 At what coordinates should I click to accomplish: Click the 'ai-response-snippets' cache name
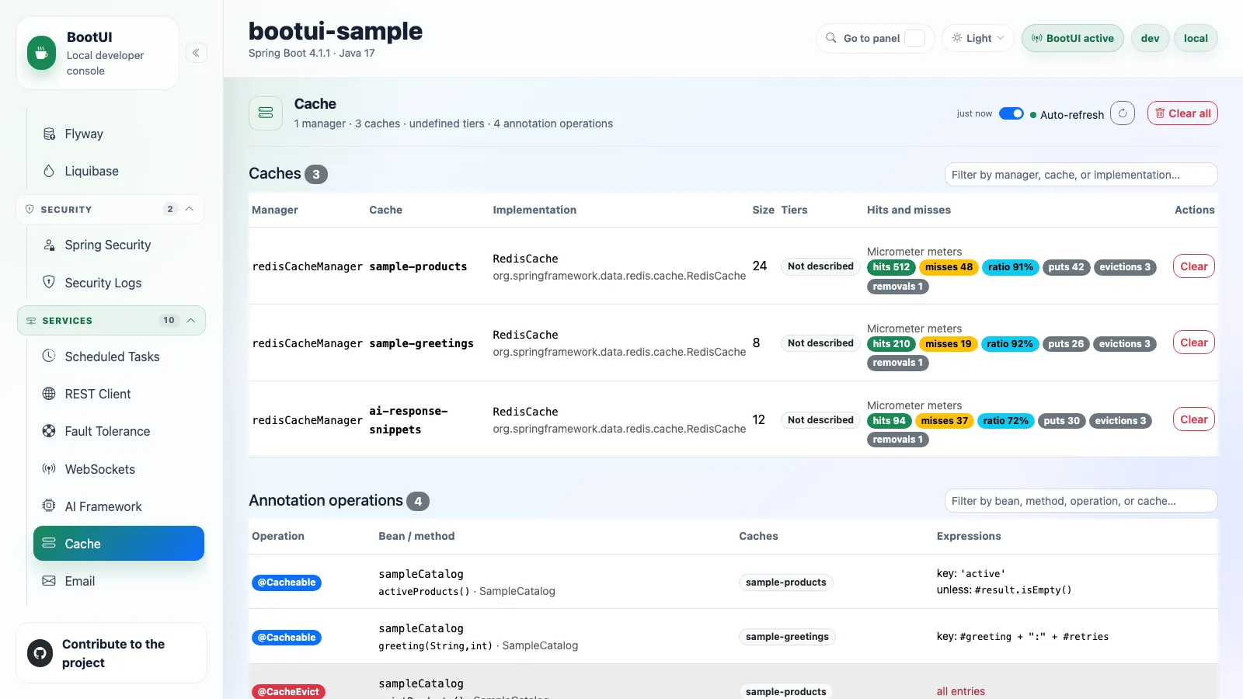click(408, 420)
